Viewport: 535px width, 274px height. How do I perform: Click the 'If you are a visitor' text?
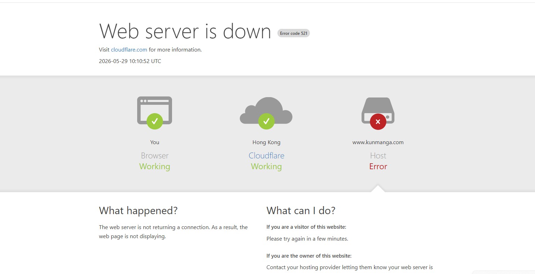pos(306,227)
